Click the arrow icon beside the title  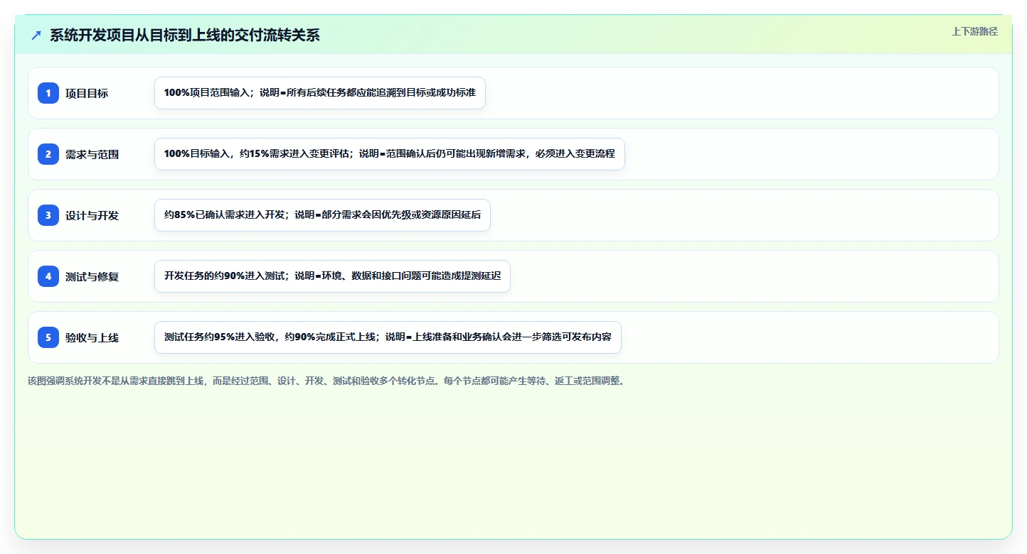36,36
